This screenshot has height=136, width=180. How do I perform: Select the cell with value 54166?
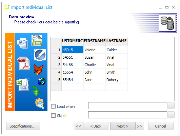pos(73,65)
